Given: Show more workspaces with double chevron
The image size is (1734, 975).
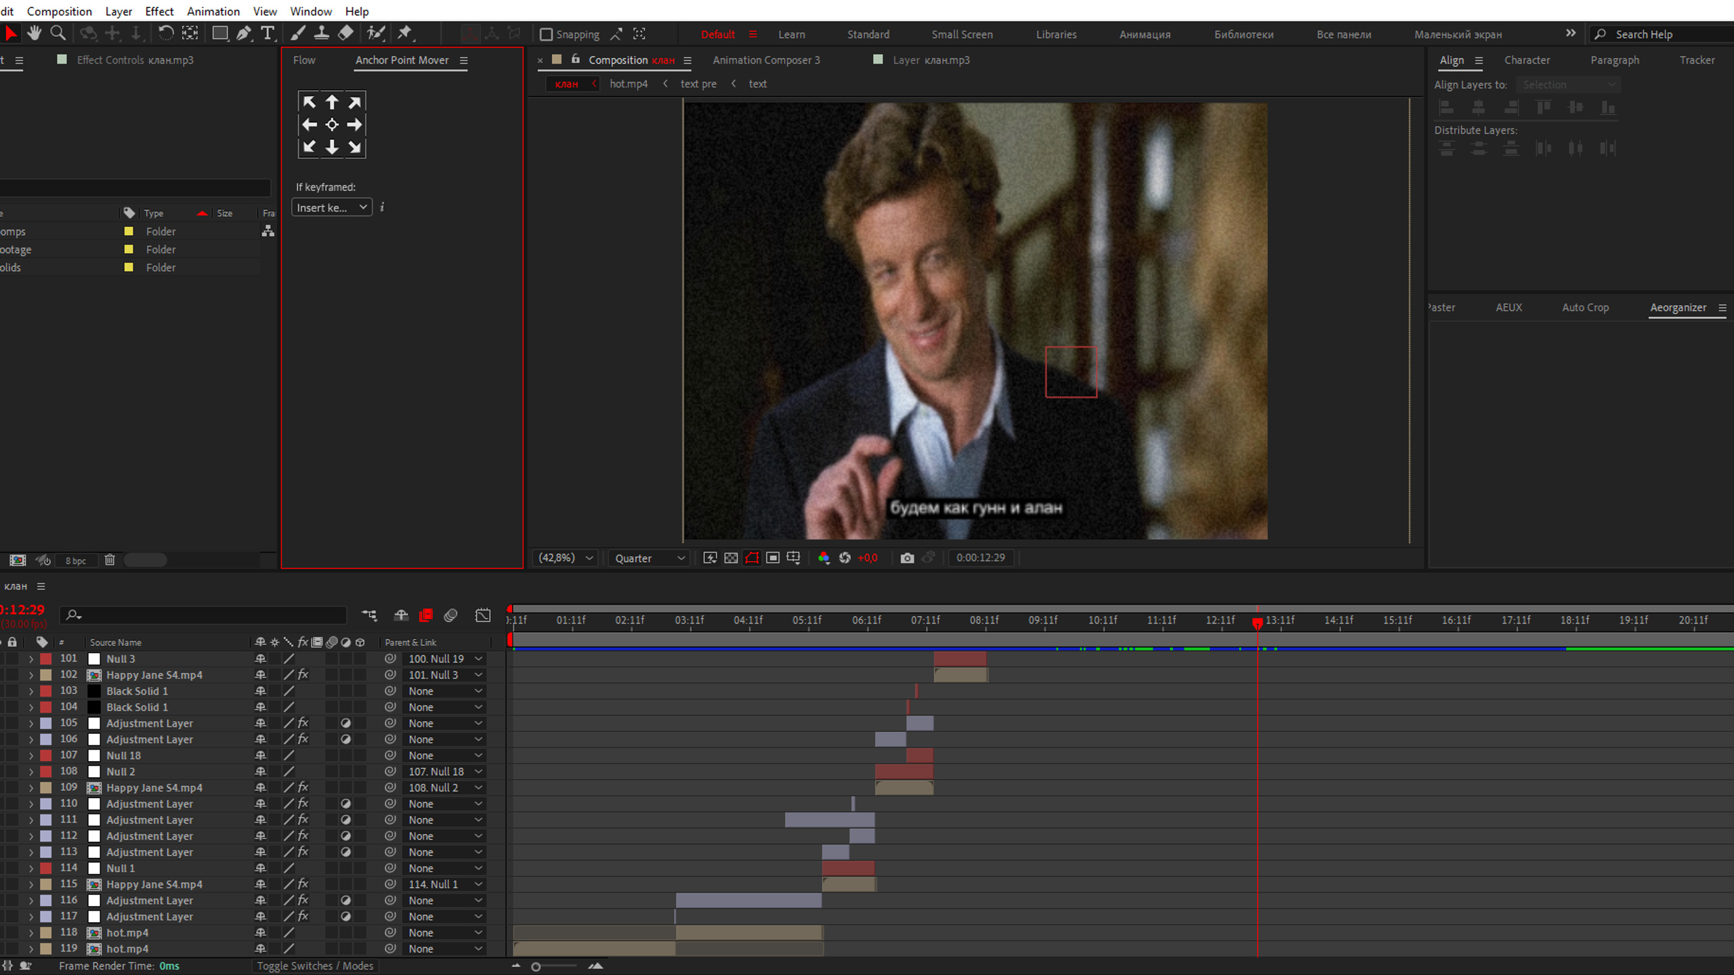Looking at the screenshot, I should [1571, 33].
